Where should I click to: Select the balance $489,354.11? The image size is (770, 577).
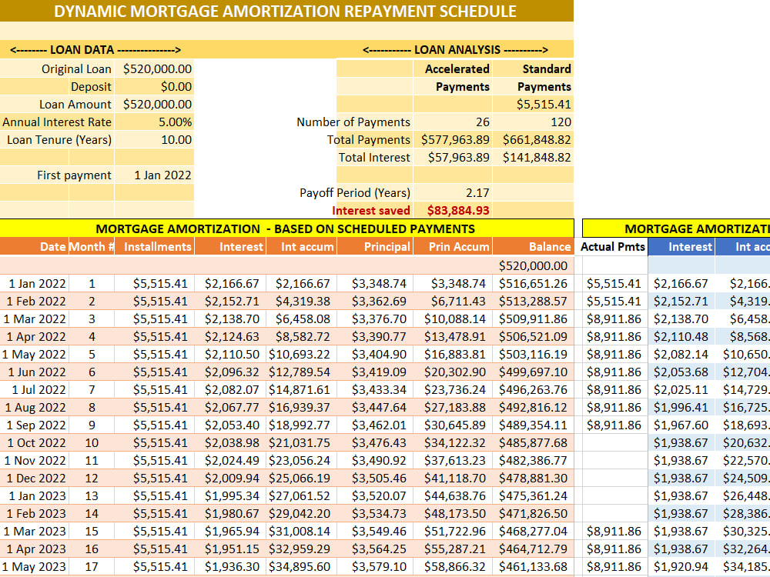pyautogui.click(x=533, y=425)
